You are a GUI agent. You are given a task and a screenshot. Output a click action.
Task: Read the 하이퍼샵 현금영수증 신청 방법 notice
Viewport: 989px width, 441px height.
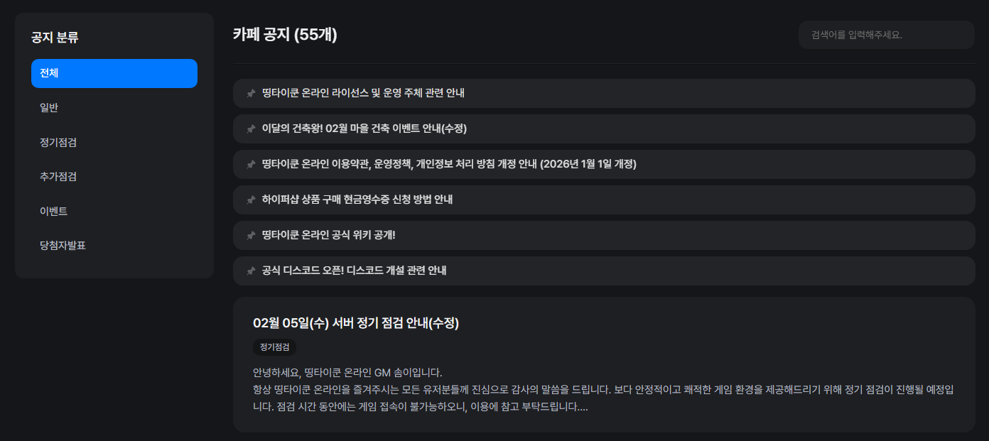(x=357, y=200)
